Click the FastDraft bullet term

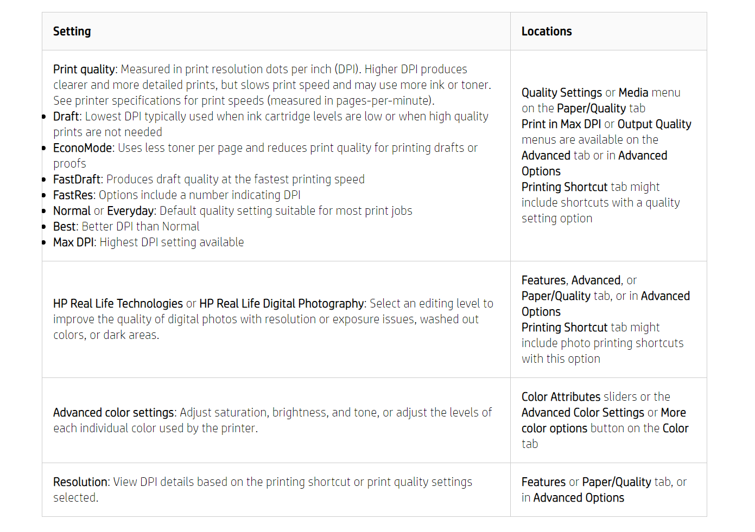[77, 180]
